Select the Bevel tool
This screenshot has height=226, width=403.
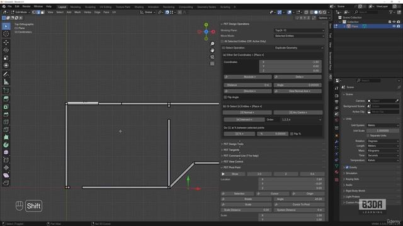click(x=6, y=114)
